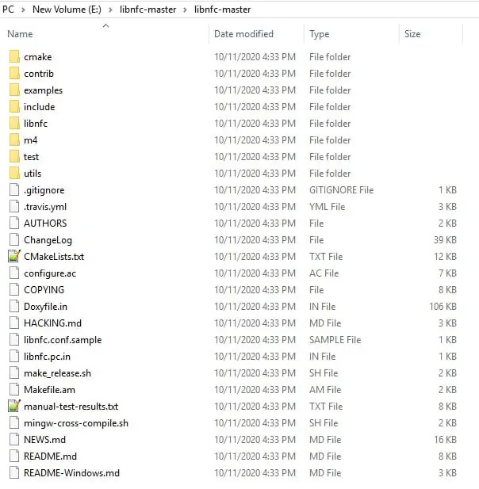Sort files by Name column header
Viewport: 479px width, 489px height.
tap(20, 34)
